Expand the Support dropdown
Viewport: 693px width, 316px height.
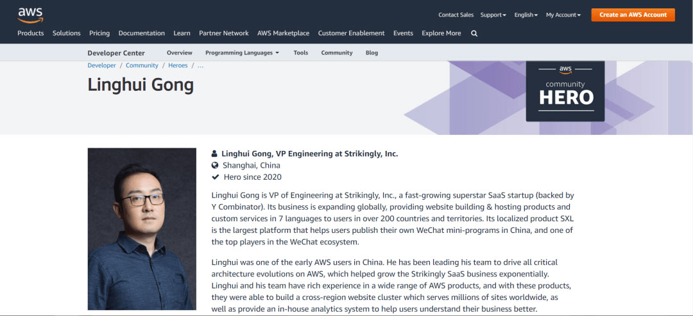(x=493, y=15)
